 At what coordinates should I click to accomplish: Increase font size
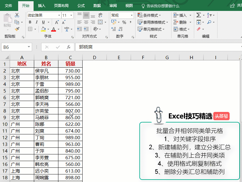(57, 22)
